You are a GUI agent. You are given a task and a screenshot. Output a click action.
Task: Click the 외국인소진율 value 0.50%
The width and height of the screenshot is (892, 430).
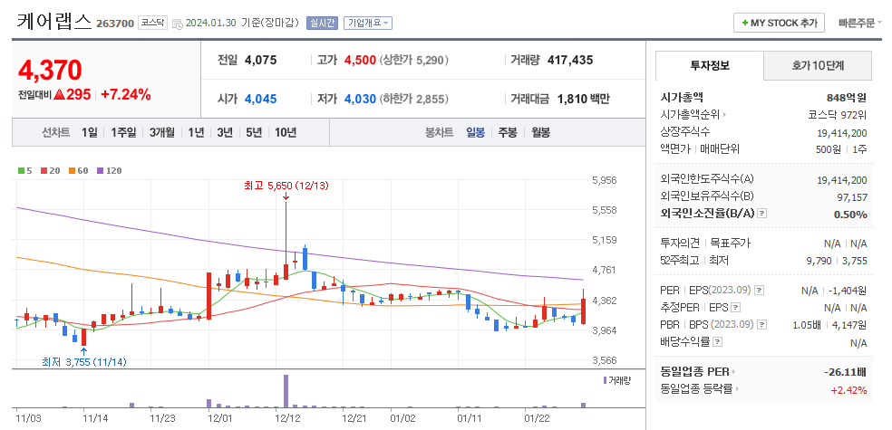(x=851, y=215)
